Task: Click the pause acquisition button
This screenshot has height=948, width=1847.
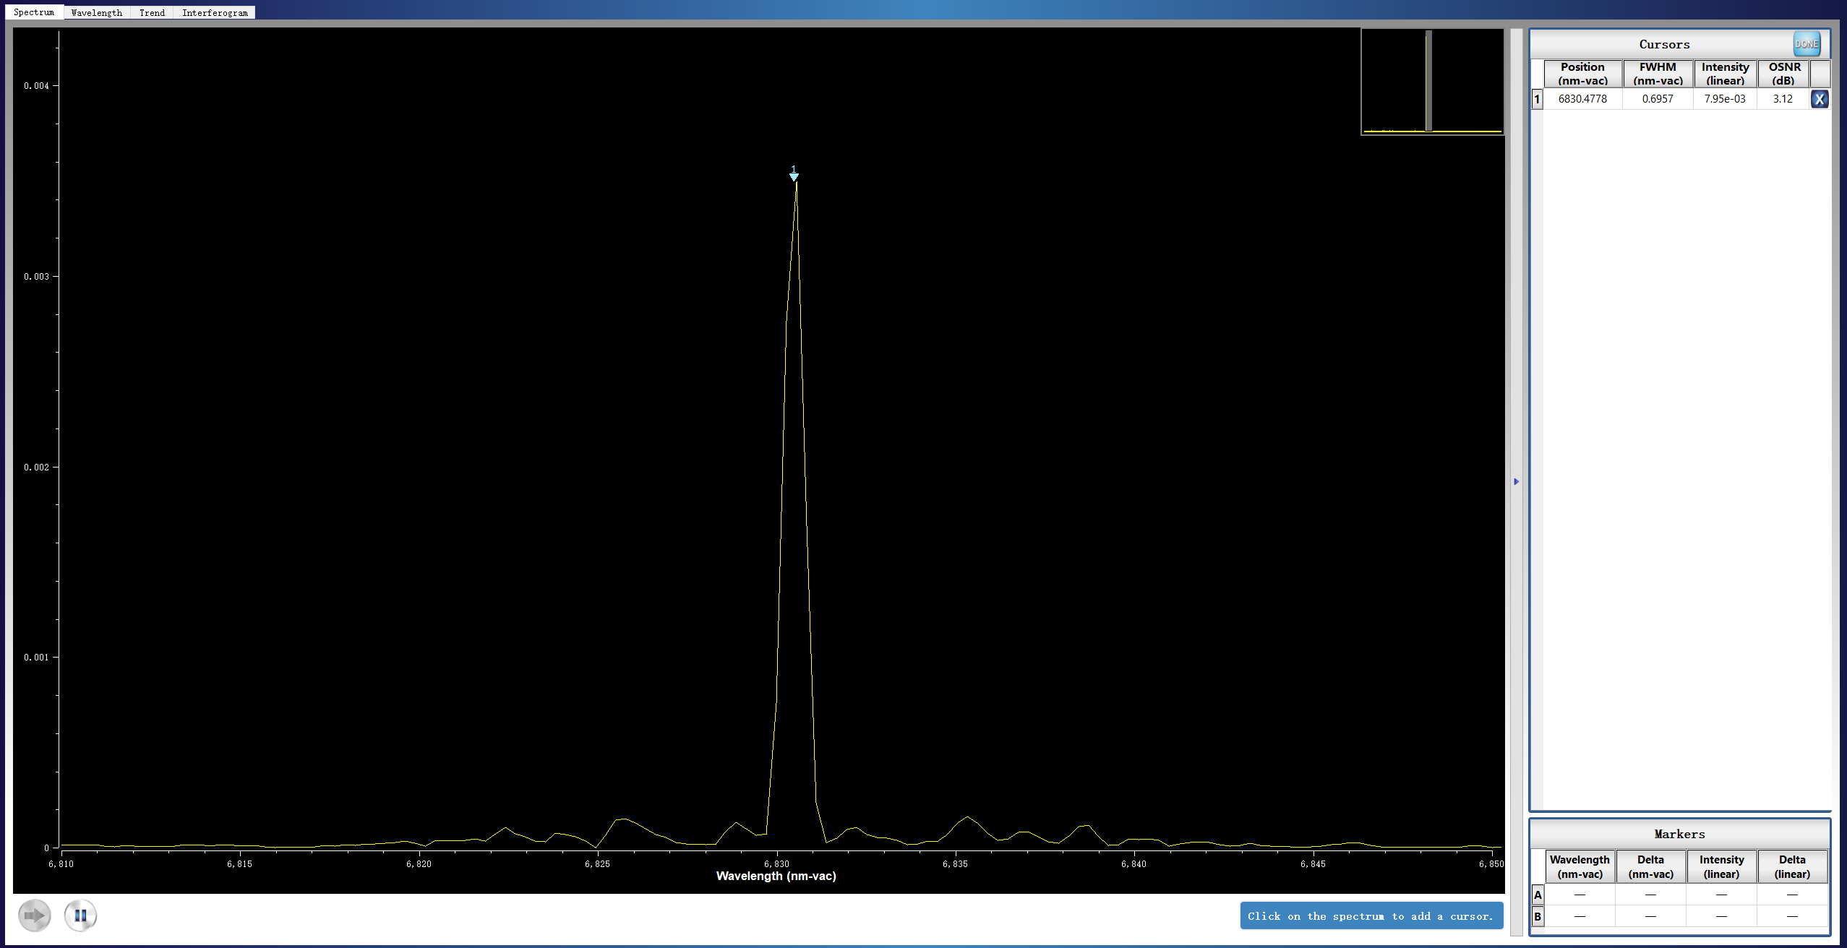Action: pyautogui.click(x=80, y=915)
